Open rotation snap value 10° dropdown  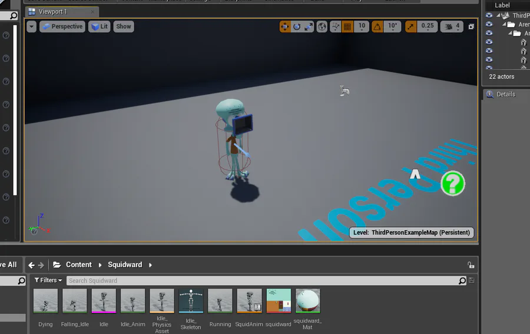[x=392, y=26]
